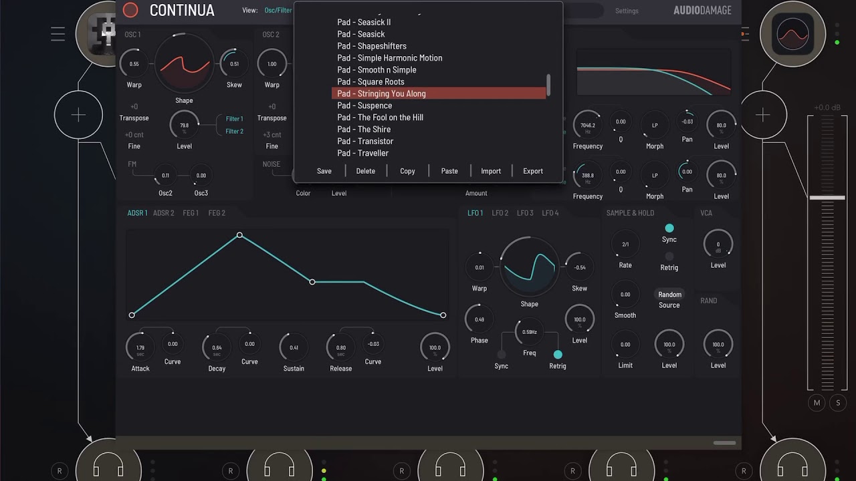
Task: Click the LFO 1 Freq knob
Action: tap(529, 332)
